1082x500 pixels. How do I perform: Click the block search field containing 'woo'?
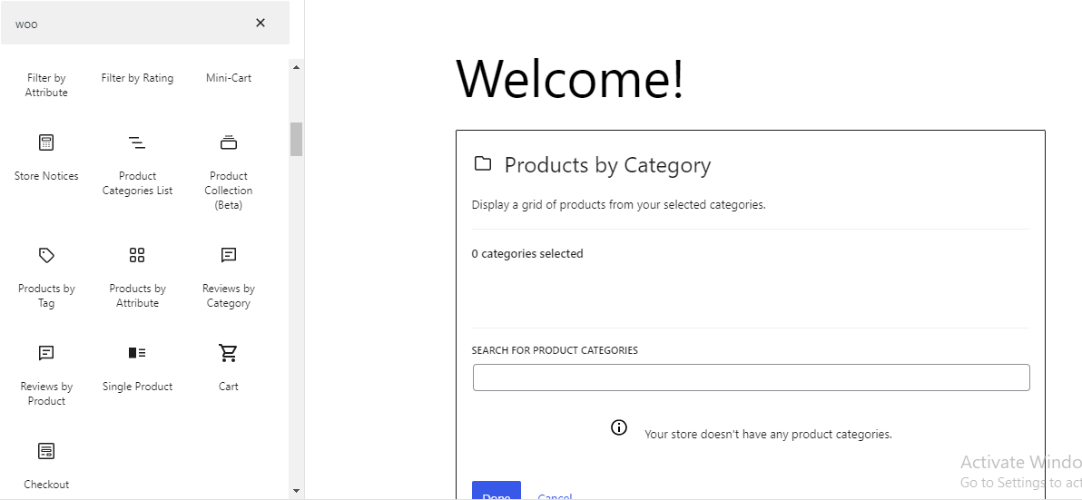coord(127,24)
